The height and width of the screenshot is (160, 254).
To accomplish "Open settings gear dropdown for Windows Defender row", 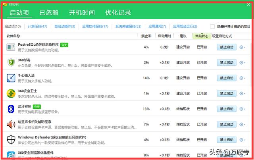I will tap(242, 140).
